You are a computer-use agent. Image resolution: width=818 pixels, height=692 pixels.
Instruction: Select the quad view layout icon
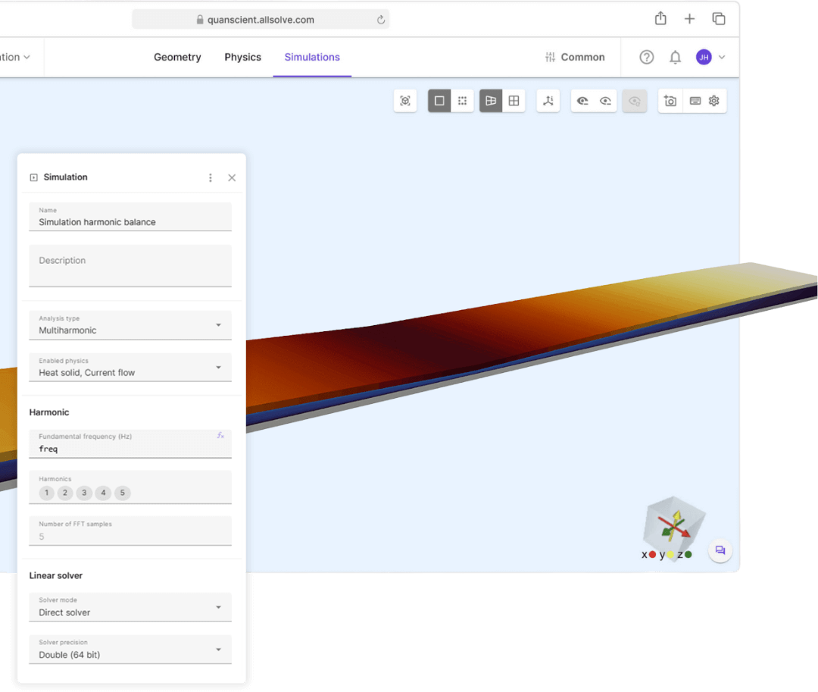point(514,100)
